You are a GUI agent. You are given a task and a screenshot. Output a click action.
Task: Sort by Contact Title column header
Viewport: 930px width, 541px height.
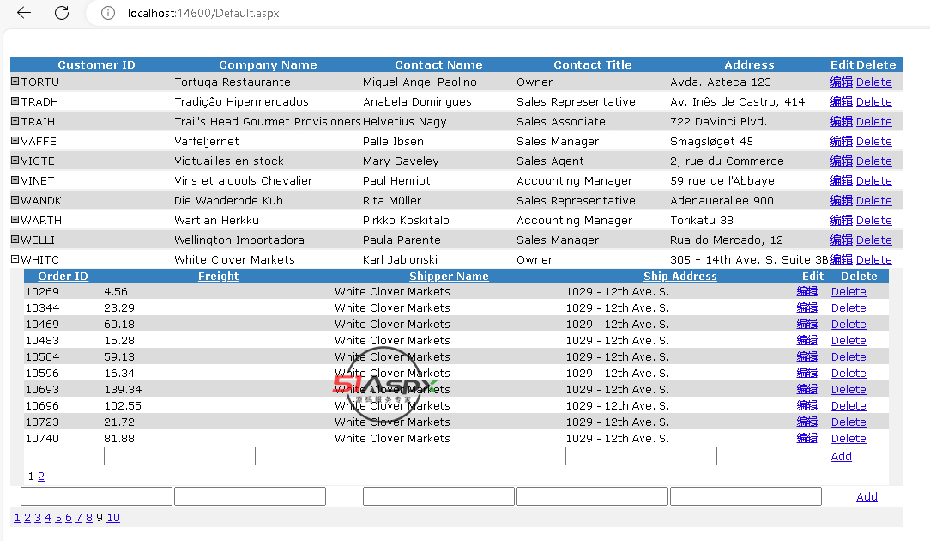[x=592, y=64]
